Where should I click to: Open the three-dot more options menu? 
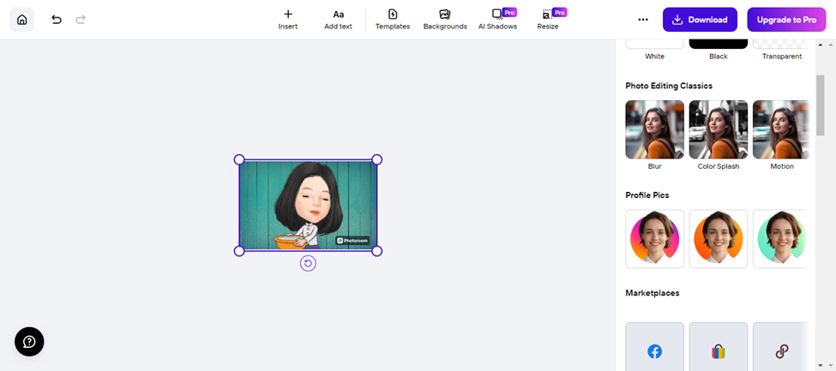tap(643, 20)
